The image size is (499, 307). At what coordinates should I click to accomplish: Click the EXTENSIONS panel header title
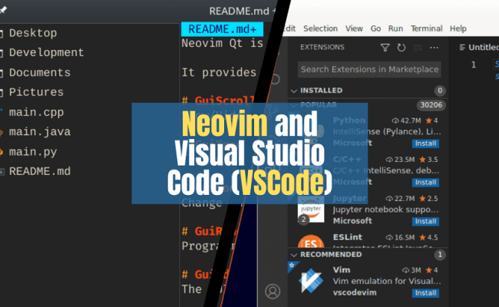point(322,48)
